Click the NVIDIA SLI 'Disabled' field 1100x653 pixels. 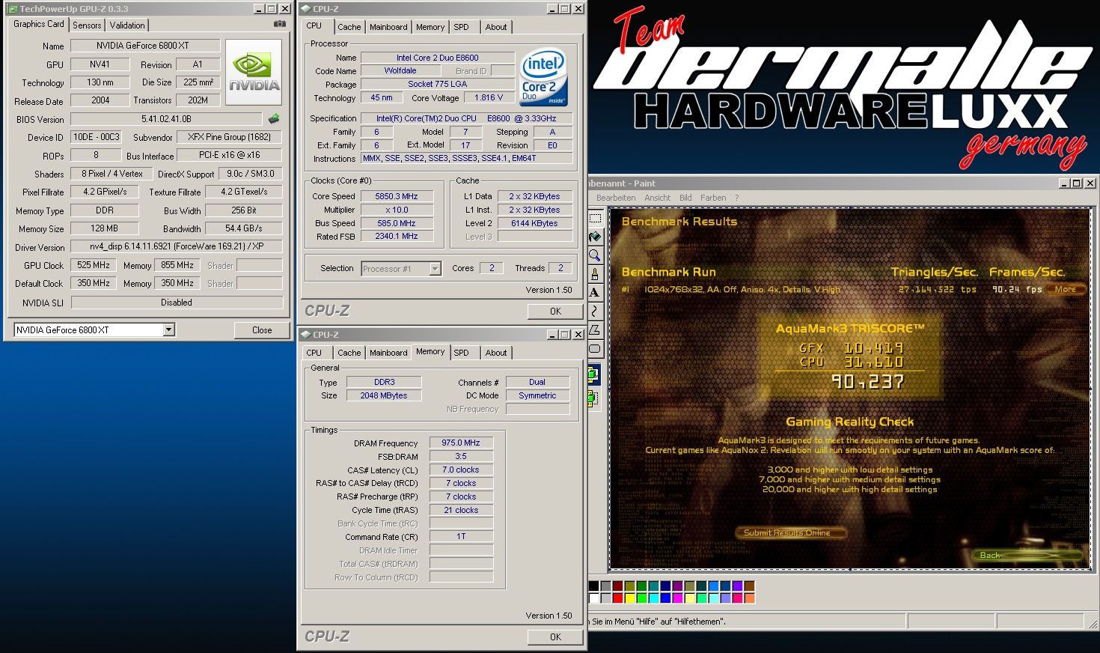pyautogui.click(x=177, y=303)
